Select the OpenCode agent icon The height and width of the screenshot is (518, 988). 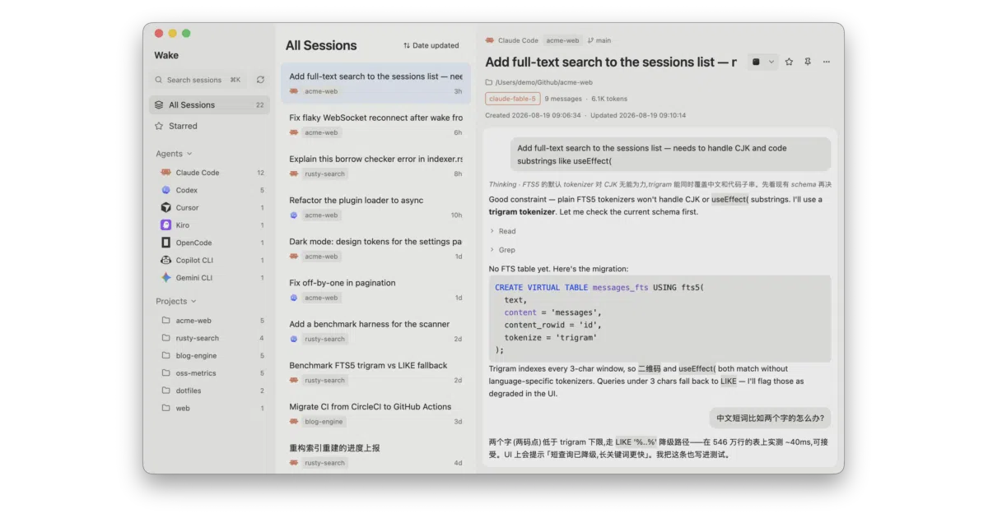pyautogui.click(x=165, y=243)
